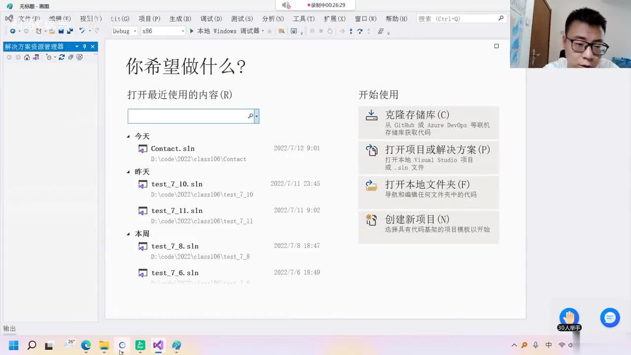631x355 pixels.
Task: Click 克隆存储库(C) button
Action: click(428, 123)
